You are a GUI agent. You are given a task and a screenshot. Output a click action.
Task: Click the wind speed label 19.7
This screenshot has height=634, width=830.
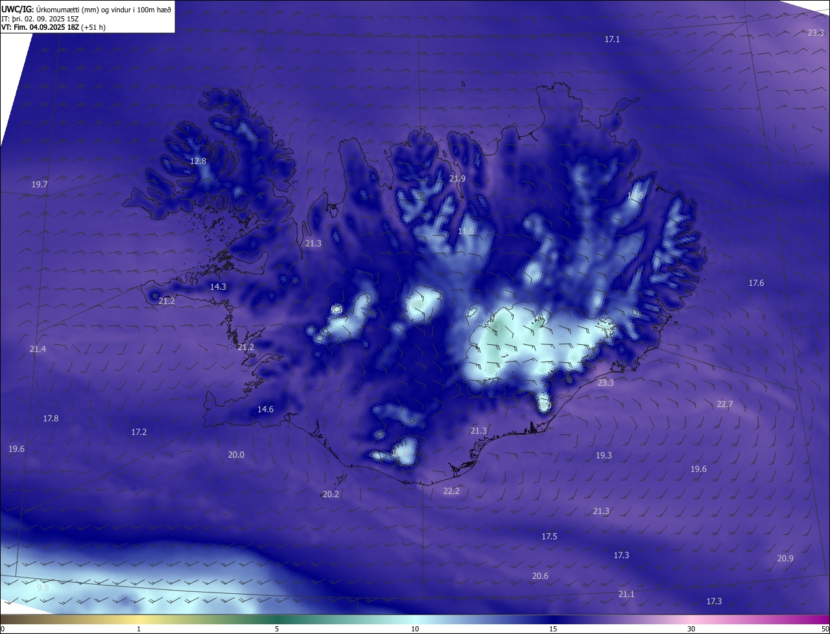point(40,184)
